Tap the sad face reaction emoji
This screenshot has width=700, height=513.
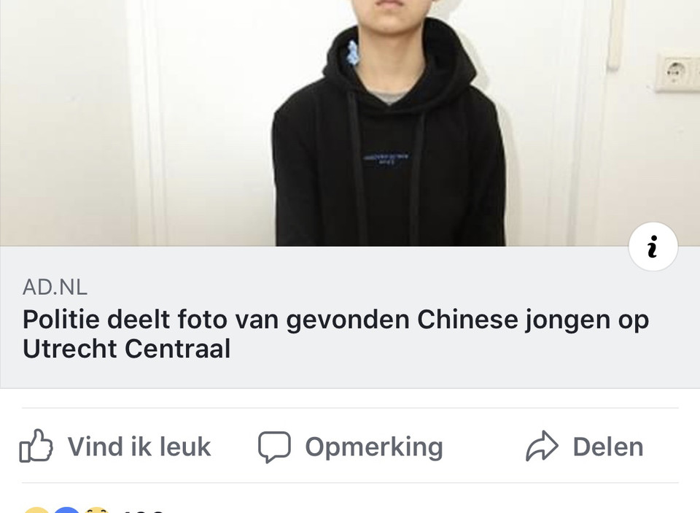coord(97,510)
